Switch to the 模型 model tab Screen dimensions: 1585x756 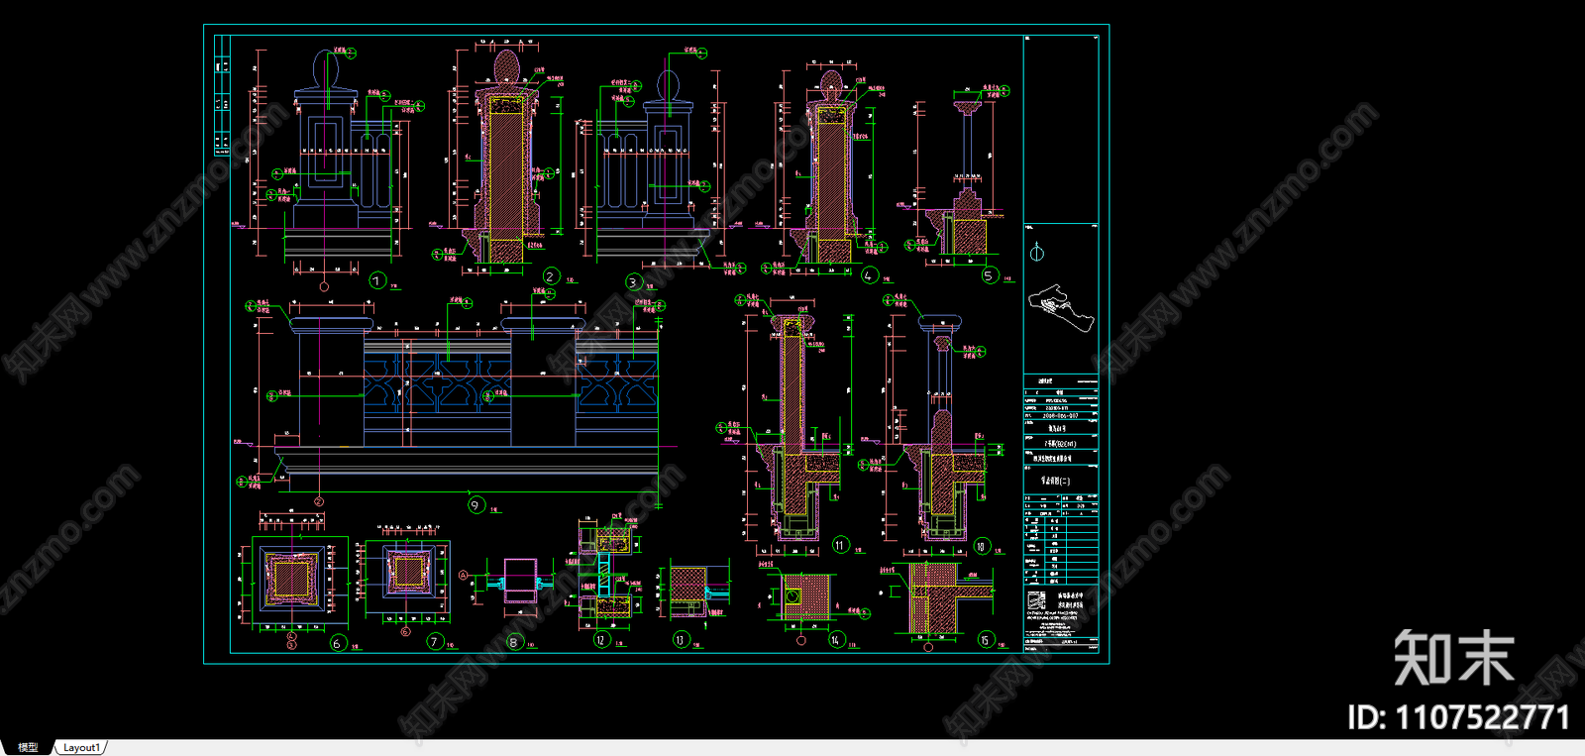pyautogui.click(x=28, y=747)
